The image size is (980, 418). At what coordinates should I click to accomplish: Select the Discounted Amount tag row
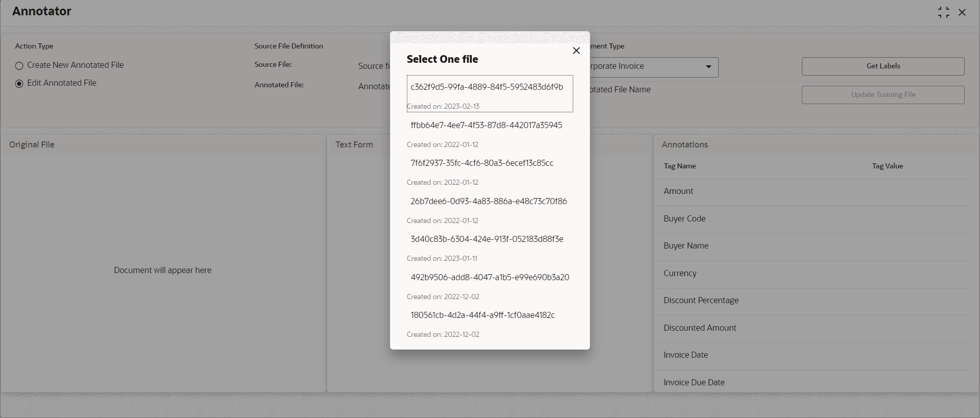click(813, 329)
